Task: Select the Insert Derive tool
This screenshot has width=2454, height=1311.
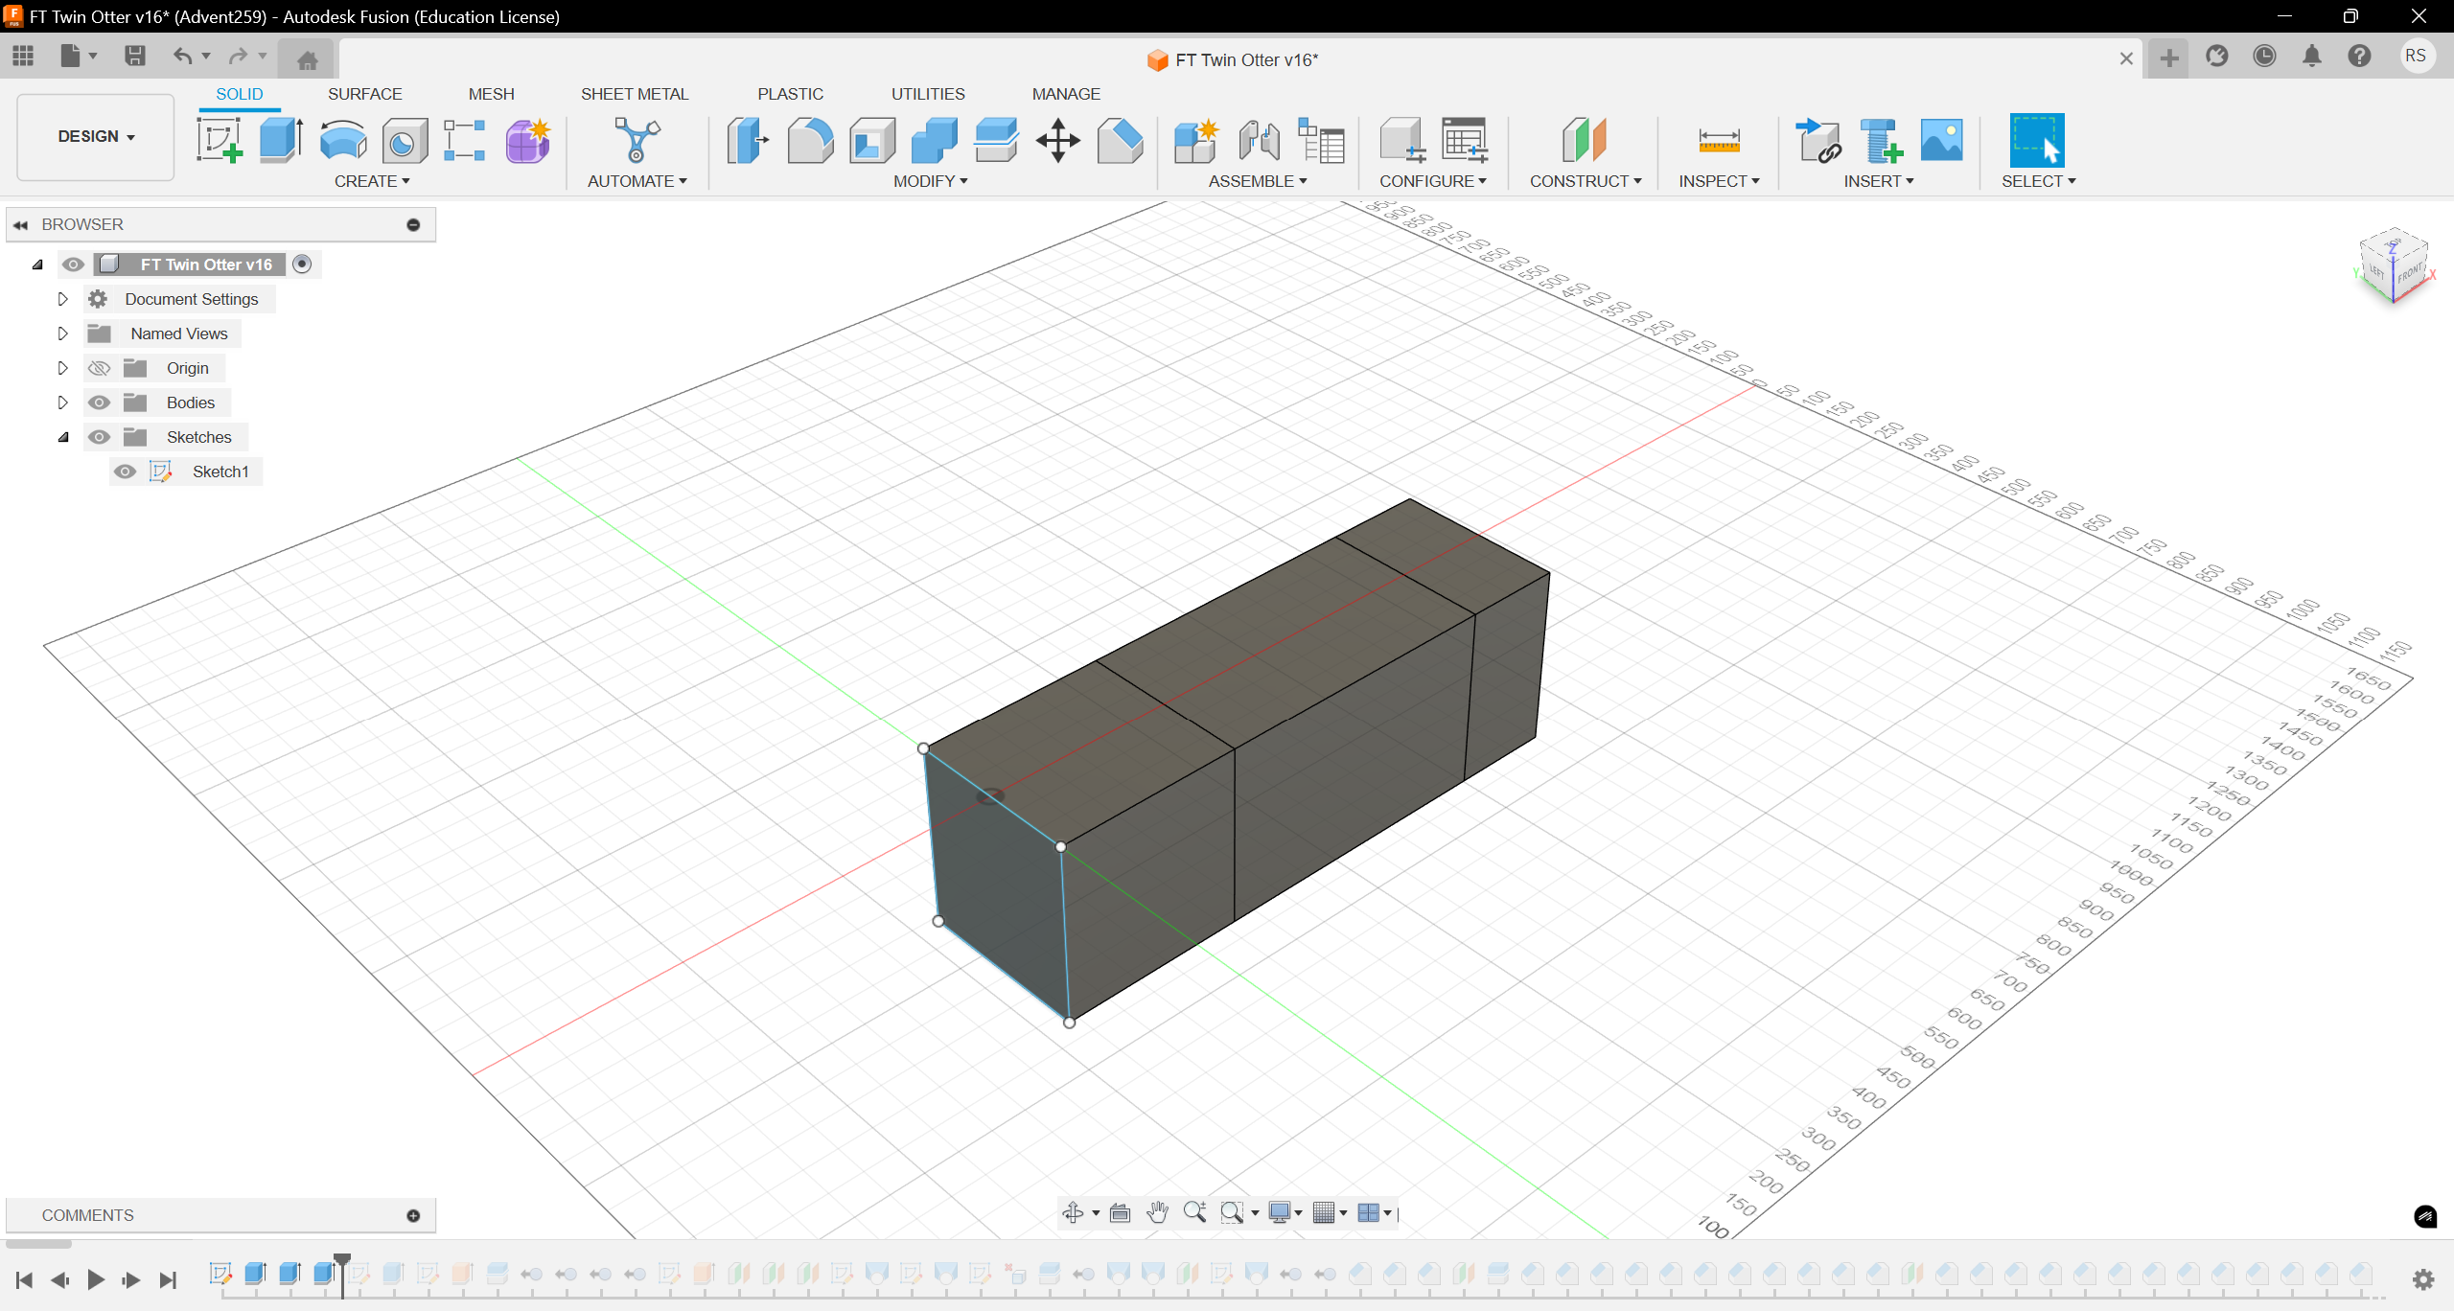Action: click(1817, 140)
